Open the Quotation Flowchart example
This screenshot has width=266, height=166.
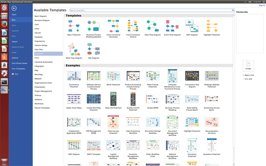pos(212,145)
